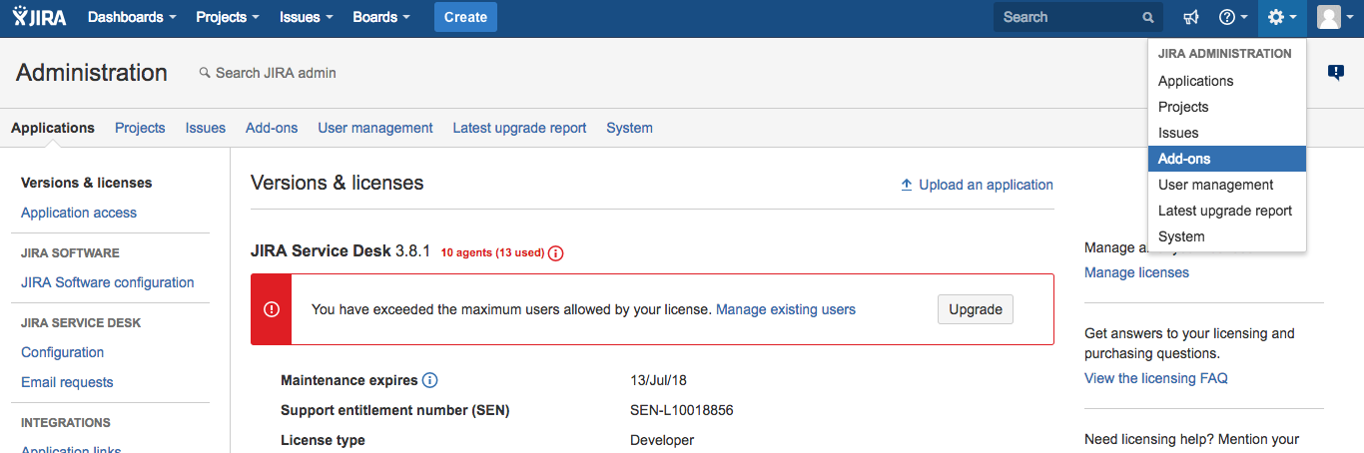Open the Manage licenses link
This screenshot has height=453, width=1364.
coord(1136,272)
